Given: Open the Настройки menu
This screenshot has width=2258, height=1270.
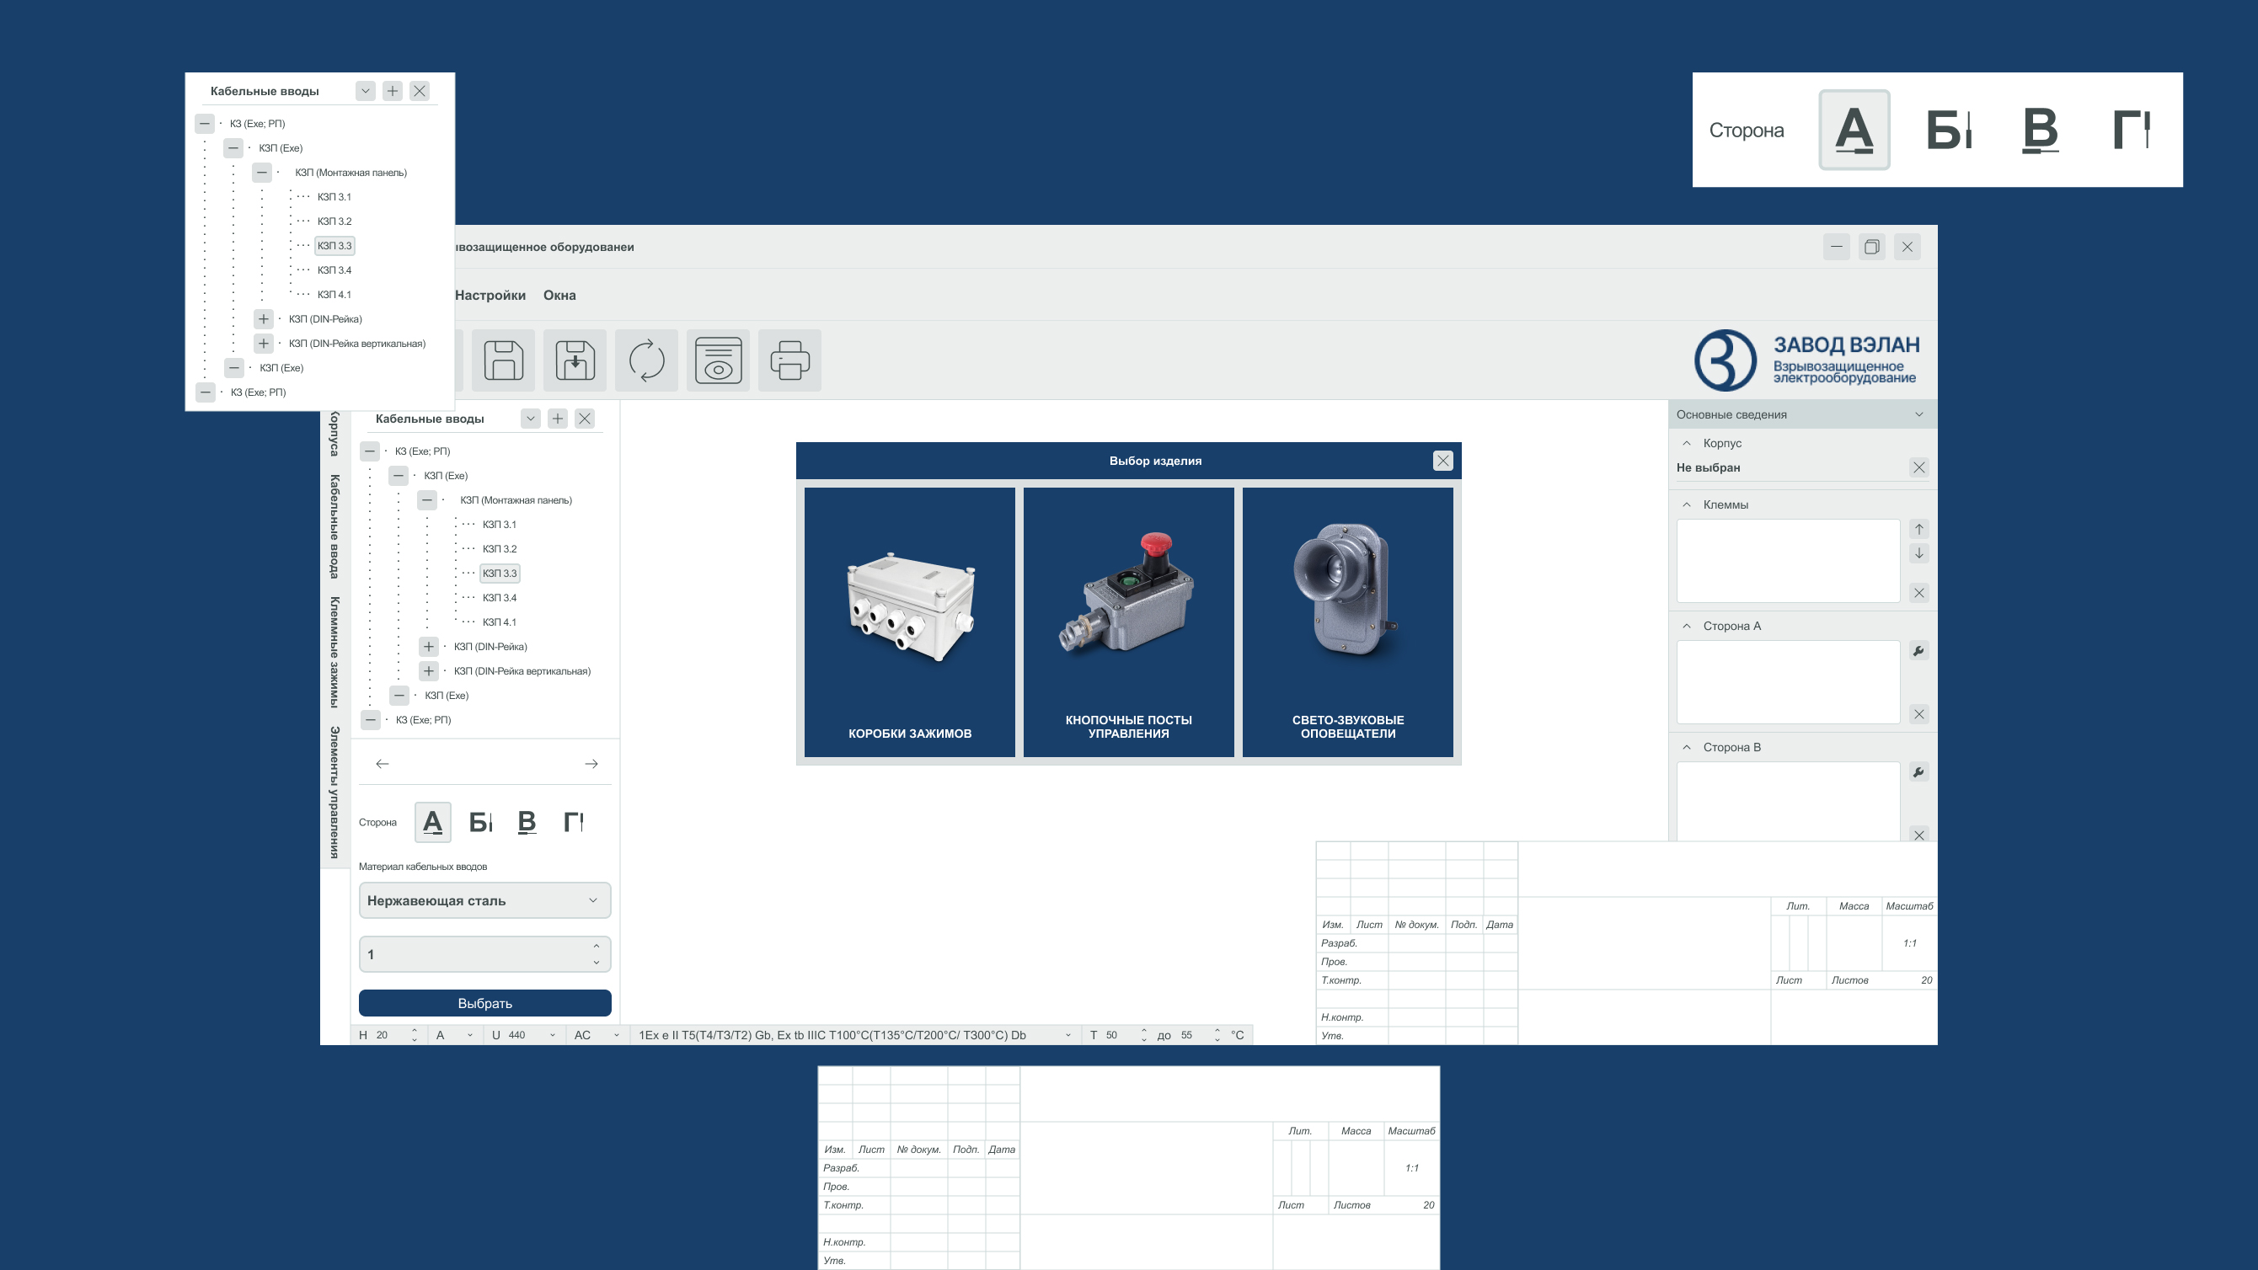Looking at the screenshot, I should (490, 296).
